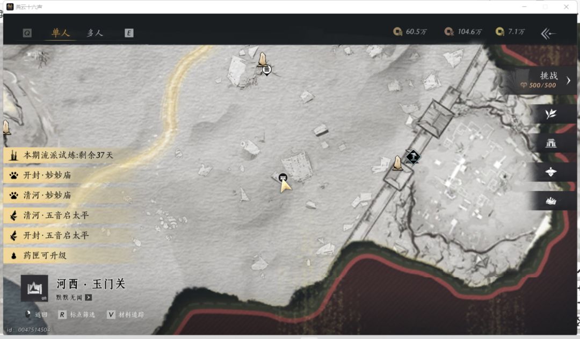Click the 104.6万 currency coin icon

pyautogui.click(x=448, y=32)
